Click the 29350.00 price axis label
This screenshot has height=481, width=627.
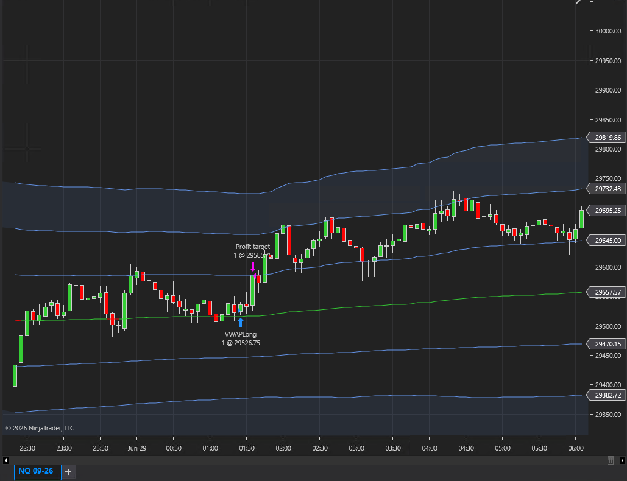[x=608, y=415]
